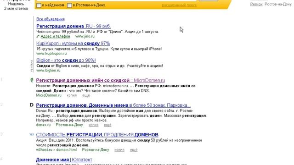Open result 'Регистрация доменов. Доменные имена'

pyautogui.click(x=113, y=105)
